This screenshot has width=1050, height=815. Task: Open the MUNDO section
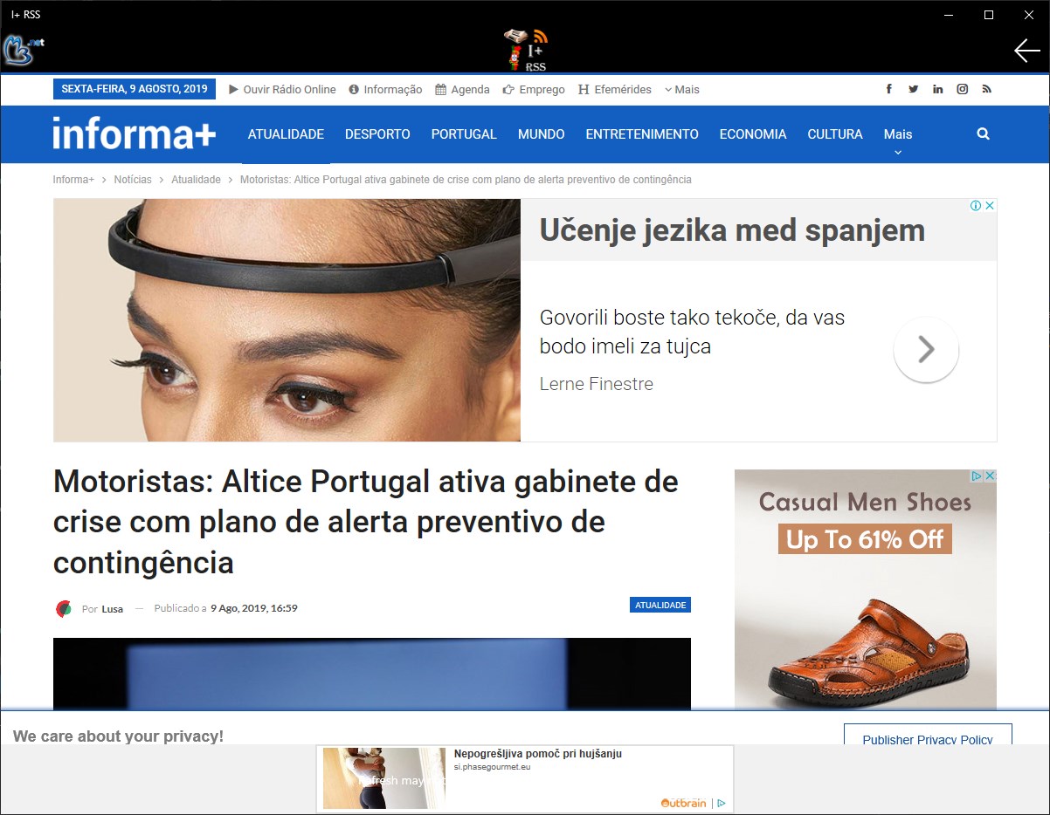click(542, 134)
